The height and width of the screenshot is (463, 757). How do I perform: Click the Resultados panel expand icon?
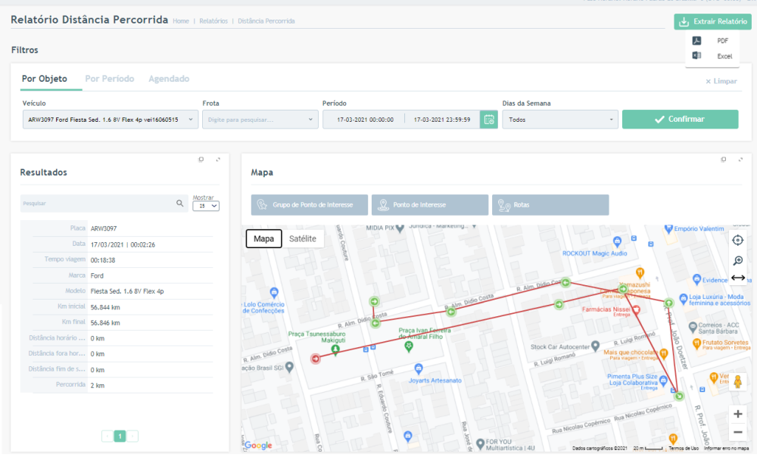click(218, 160)
